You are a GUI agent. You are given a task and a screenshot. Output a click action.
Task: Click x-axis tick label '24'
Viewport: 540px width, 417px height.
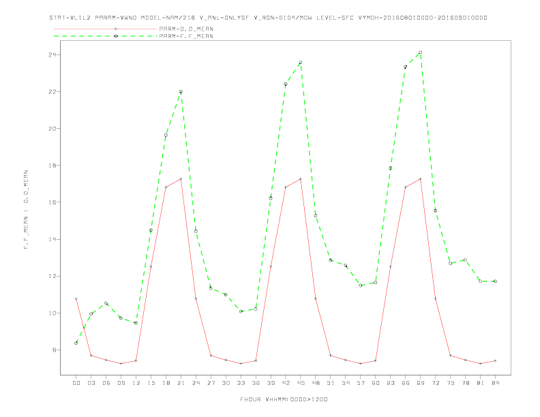pos(196,383)
